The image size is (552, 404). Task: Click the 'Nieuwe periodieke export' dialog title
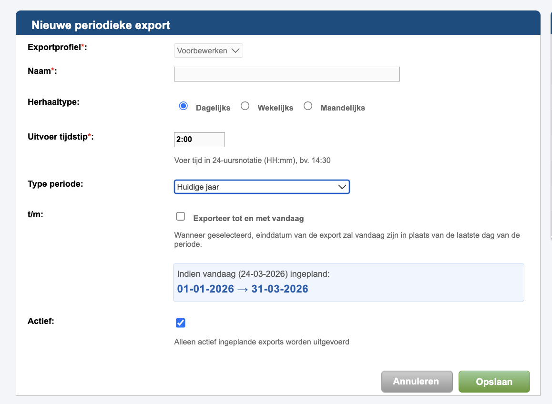(x=101, y=25)
